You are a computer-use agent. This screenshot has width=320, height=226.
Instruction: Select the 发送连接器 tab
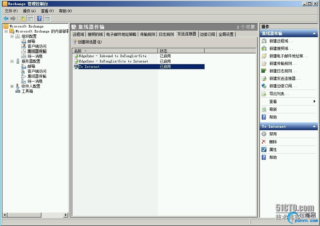click(x=187, y=34)
